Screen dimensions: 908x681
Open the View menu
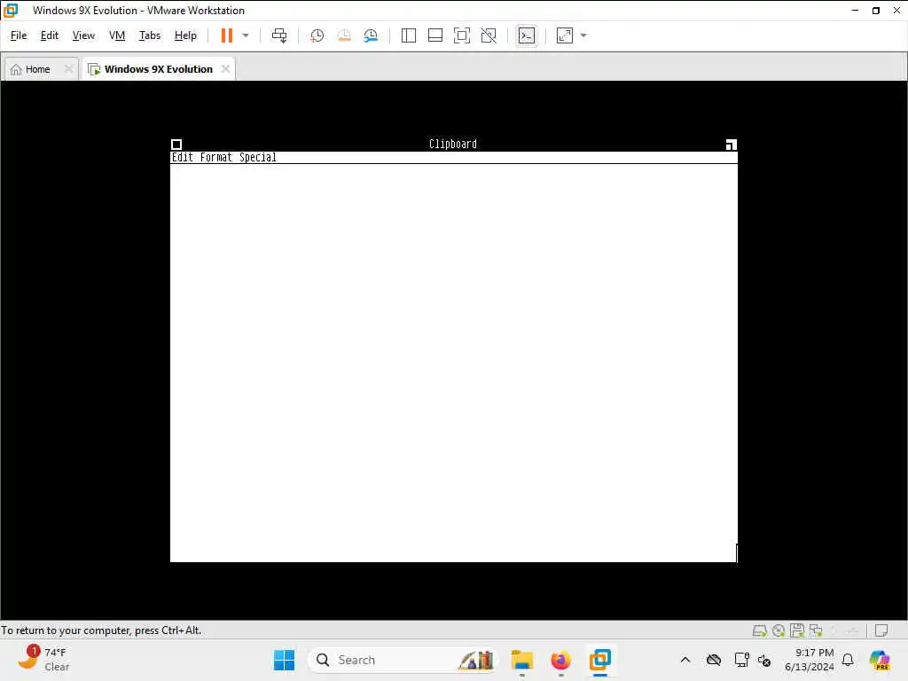[83, 35]
